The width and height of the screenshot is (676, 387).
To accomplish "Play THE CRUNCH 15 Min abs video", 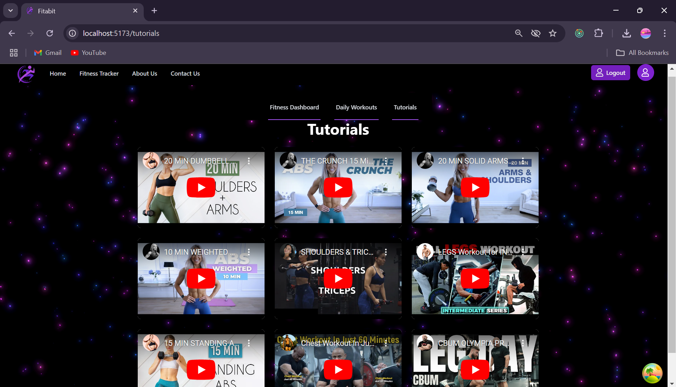I will tap(338, 188).
